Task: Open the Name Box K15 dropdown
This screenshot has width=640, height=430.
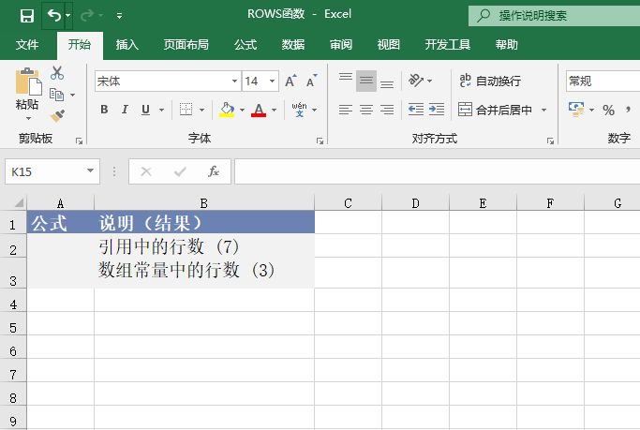Action: click(91, 171)
